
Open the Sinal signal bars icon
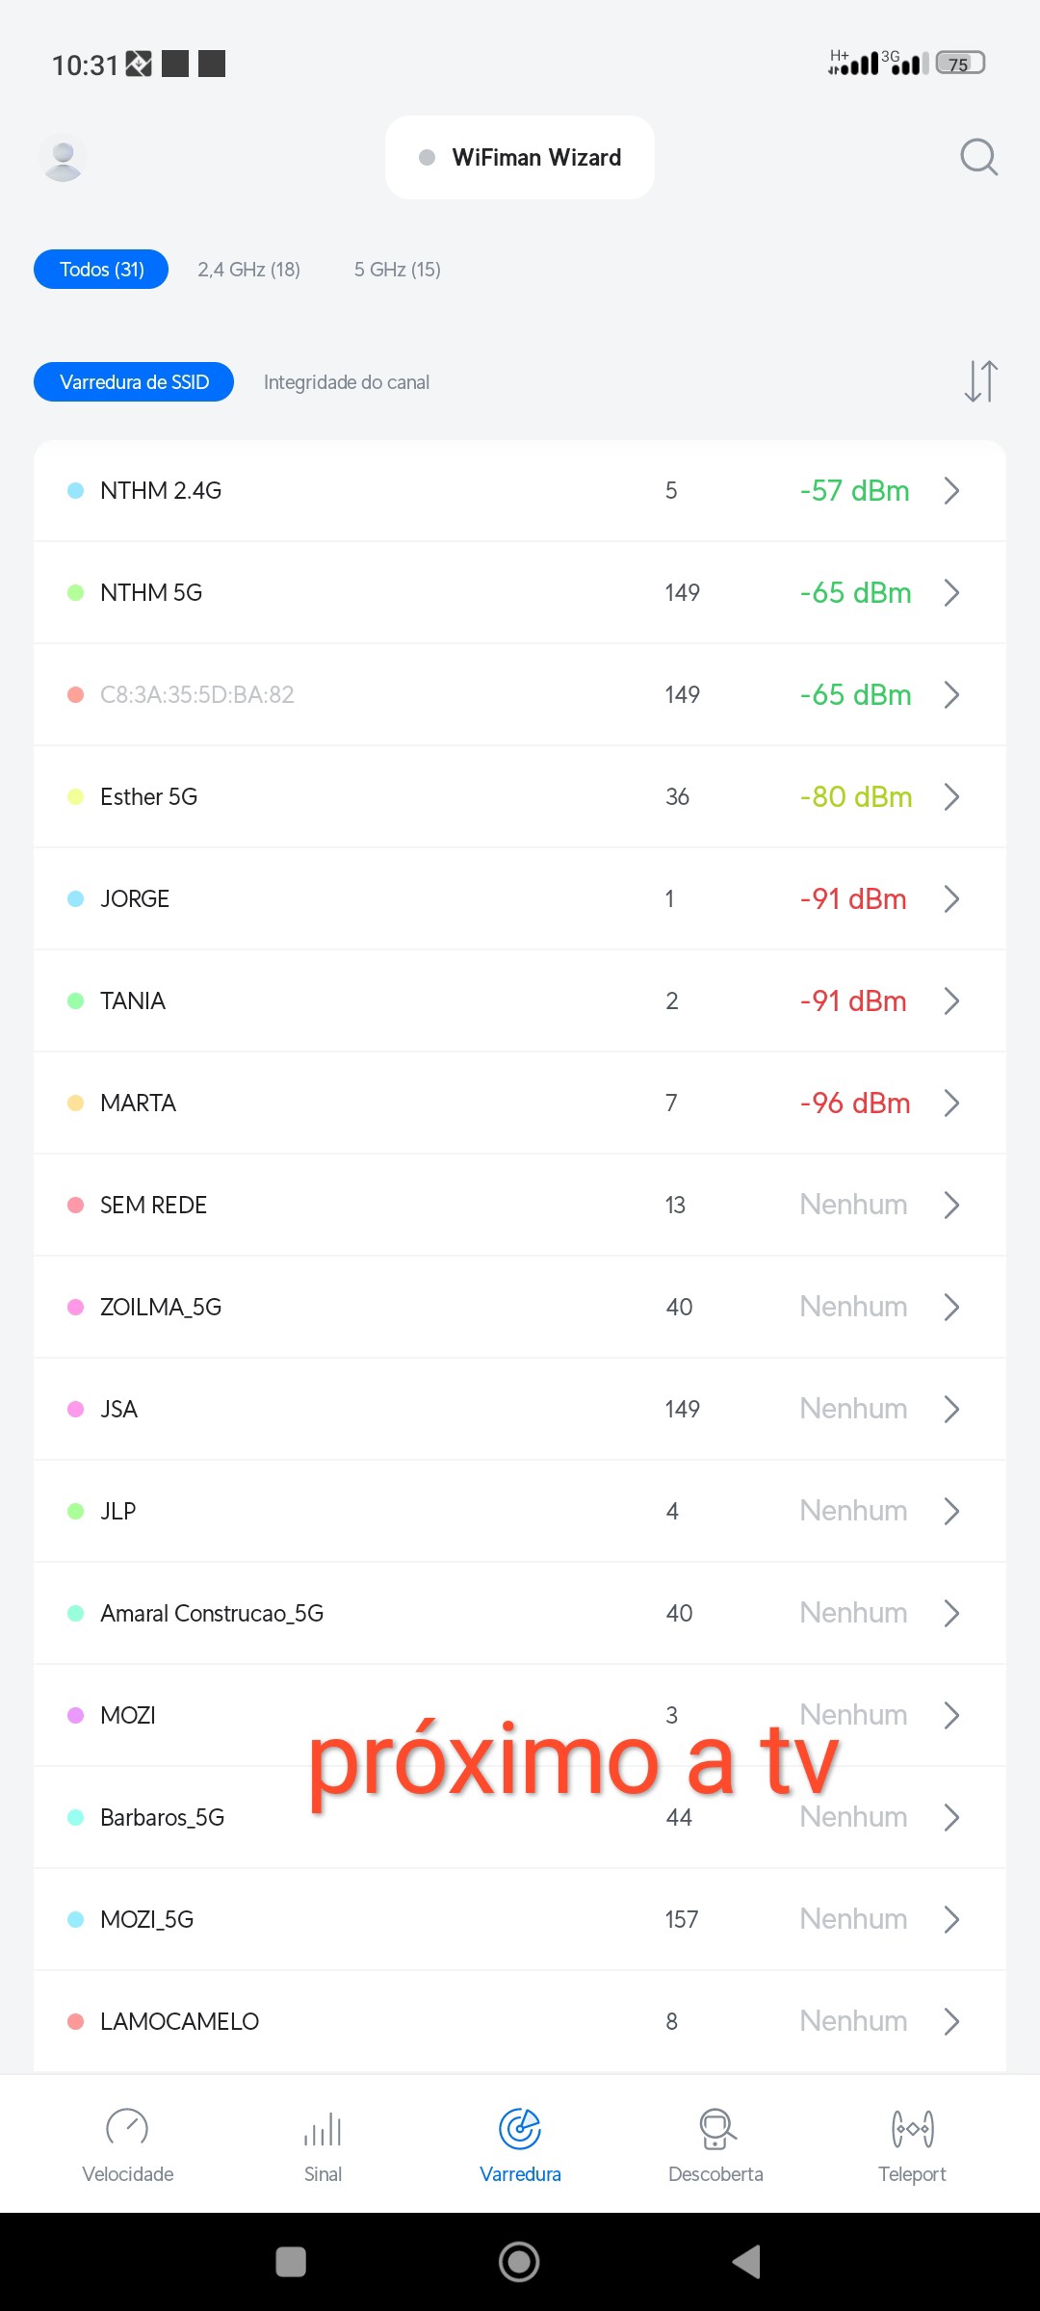click(324, 2128)
